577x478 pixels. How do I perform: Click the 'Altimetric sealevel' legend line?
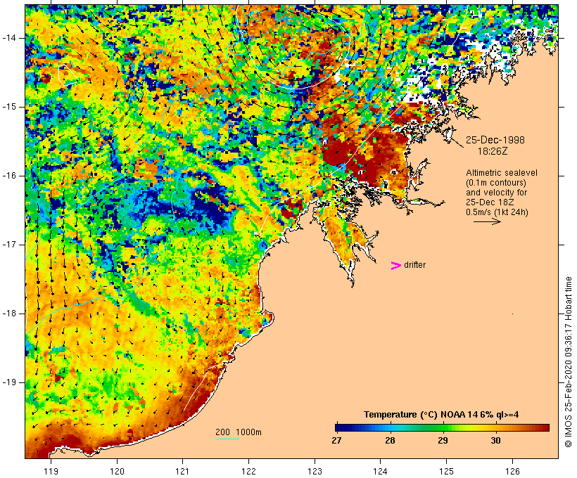pos(502,173)
